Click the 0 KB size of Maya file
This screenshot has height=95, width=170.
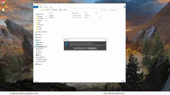[x=100, y=17]
